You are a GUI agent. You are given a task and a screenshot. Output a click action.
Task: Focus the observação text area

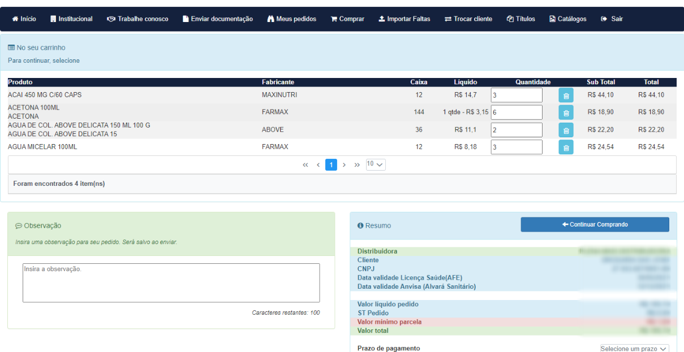[x=171, y=283]
